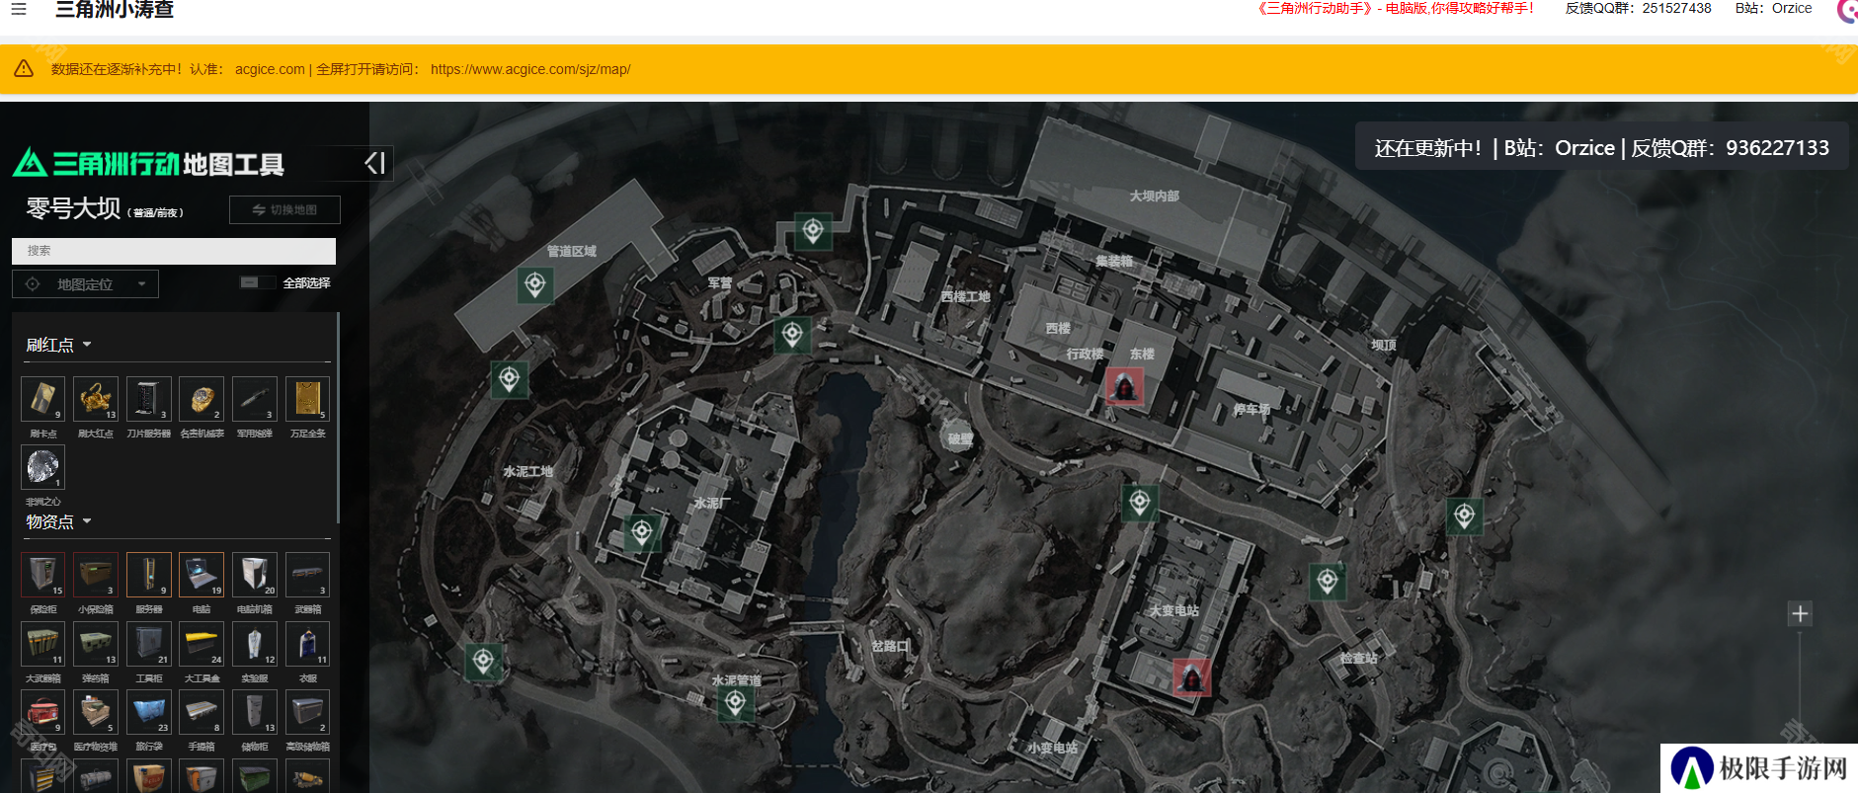Open https://www.acgice.com/sjz/map/ link

[x=530, y=69]
